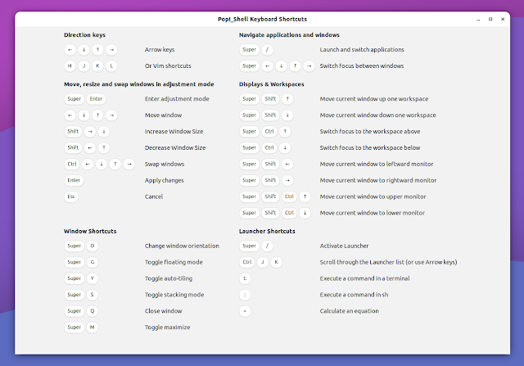
Task: Click the '/' key beside Activate Launcher
Action: pyautogui.click(x=268, y=246)
